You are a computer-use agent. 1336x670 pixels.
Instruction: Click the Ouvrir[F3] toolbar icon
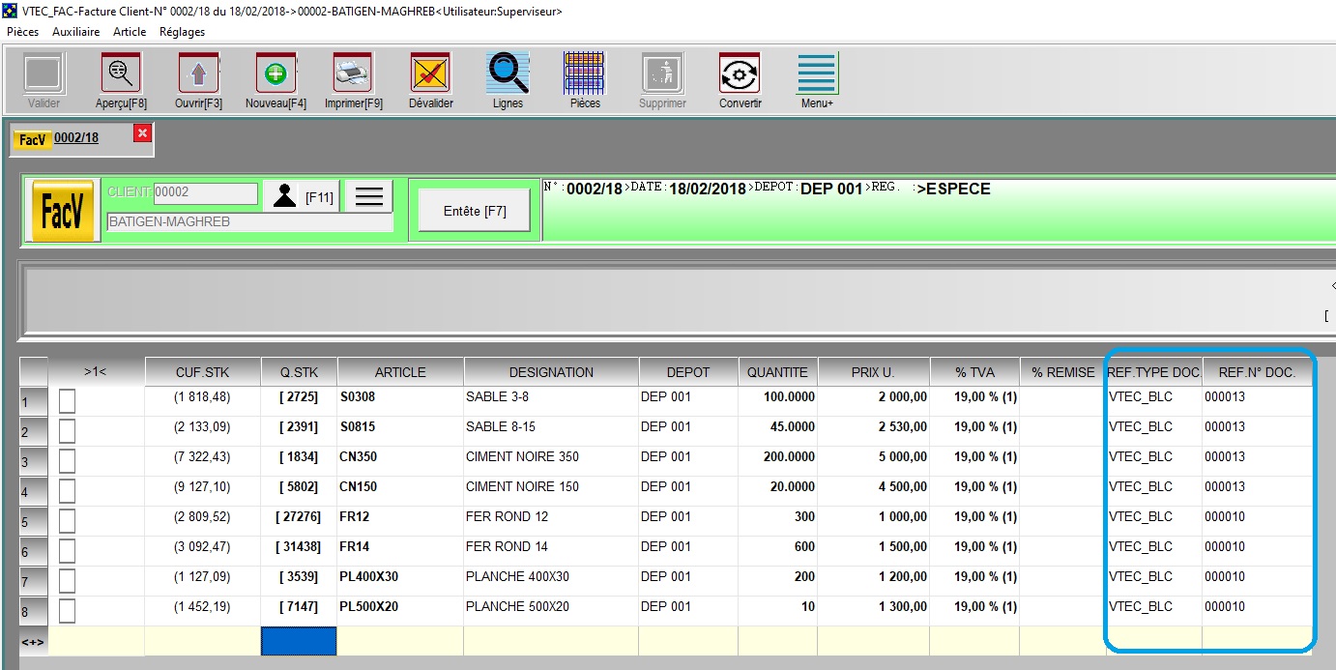[x=198, y=73]
